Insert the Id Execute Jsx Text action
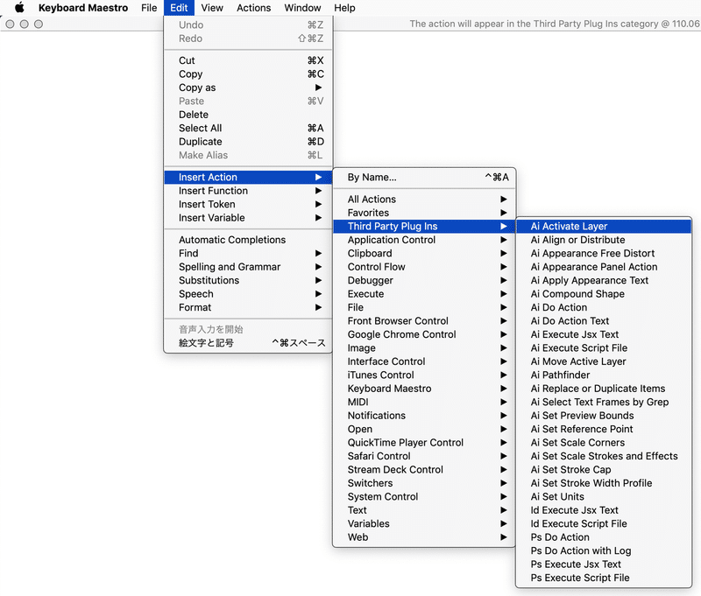 [604, 510]
